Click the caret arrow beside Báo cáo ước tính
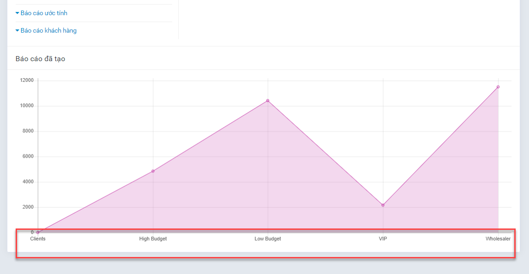 coord(17,13)
